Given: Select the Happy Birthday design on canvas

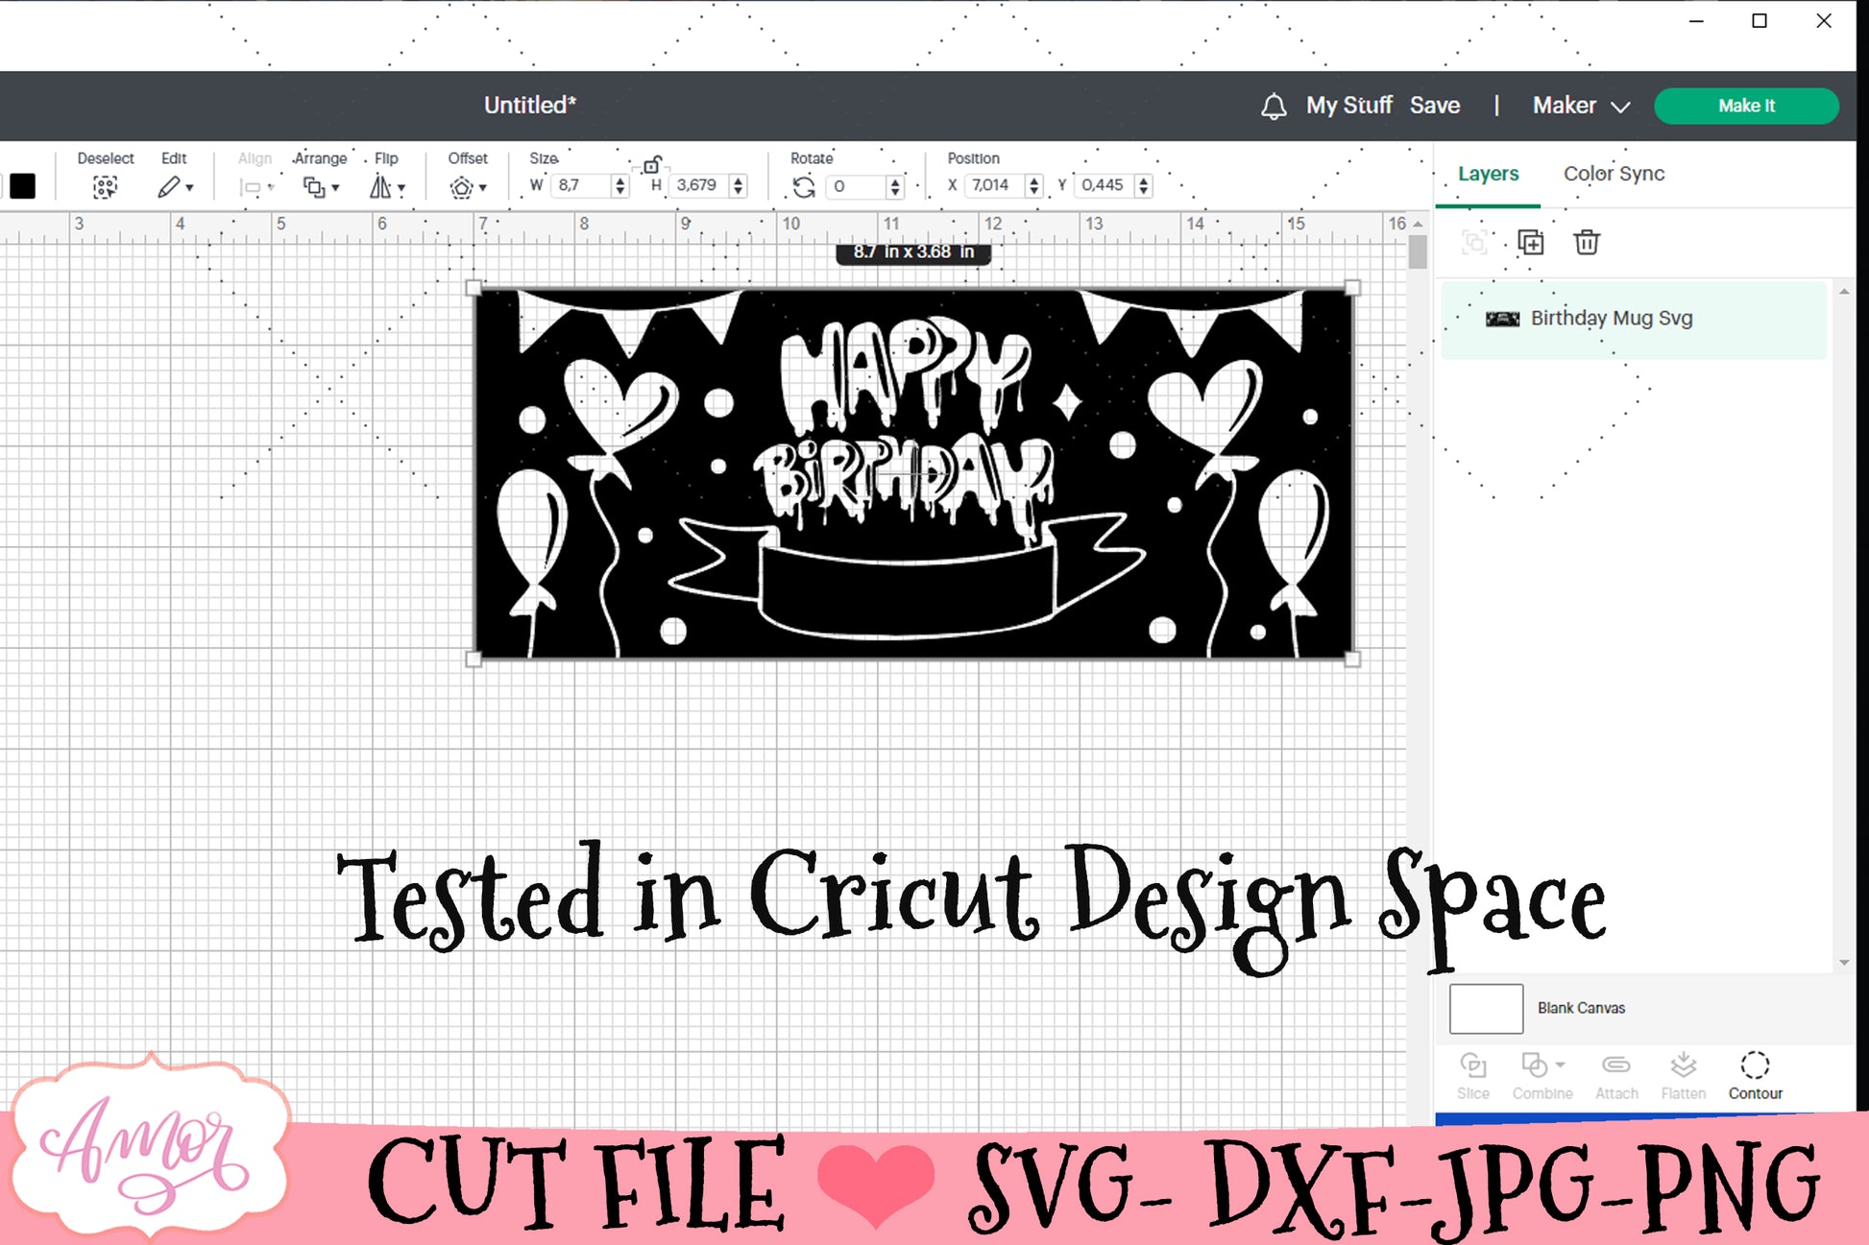Looking at the screenshot, I should (913, 473).
